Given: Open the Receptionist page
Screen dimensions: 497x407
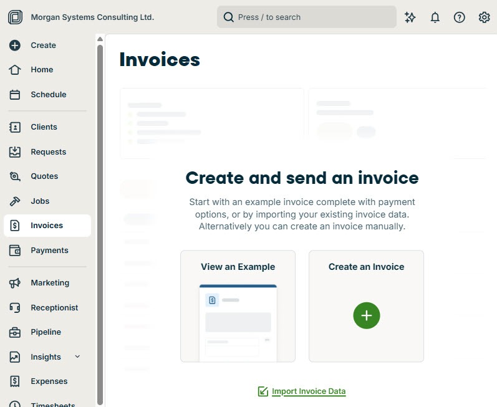Looking at the screenshot, I should tap(54, 307).
